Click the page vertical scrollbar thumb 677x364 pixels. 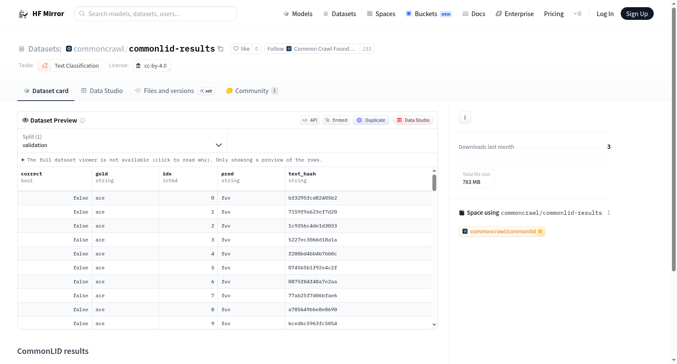pos(674,139)
